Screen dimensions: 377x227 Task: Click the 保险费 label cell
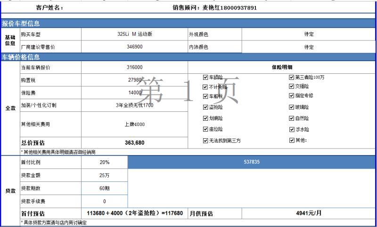51,93
